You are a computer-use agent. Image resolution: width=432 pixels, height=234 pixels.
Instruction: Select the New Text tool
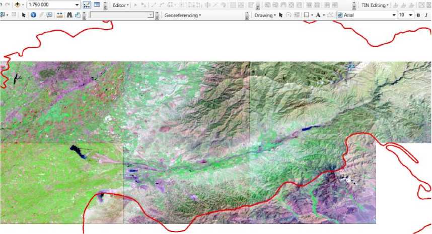[318, 15]
